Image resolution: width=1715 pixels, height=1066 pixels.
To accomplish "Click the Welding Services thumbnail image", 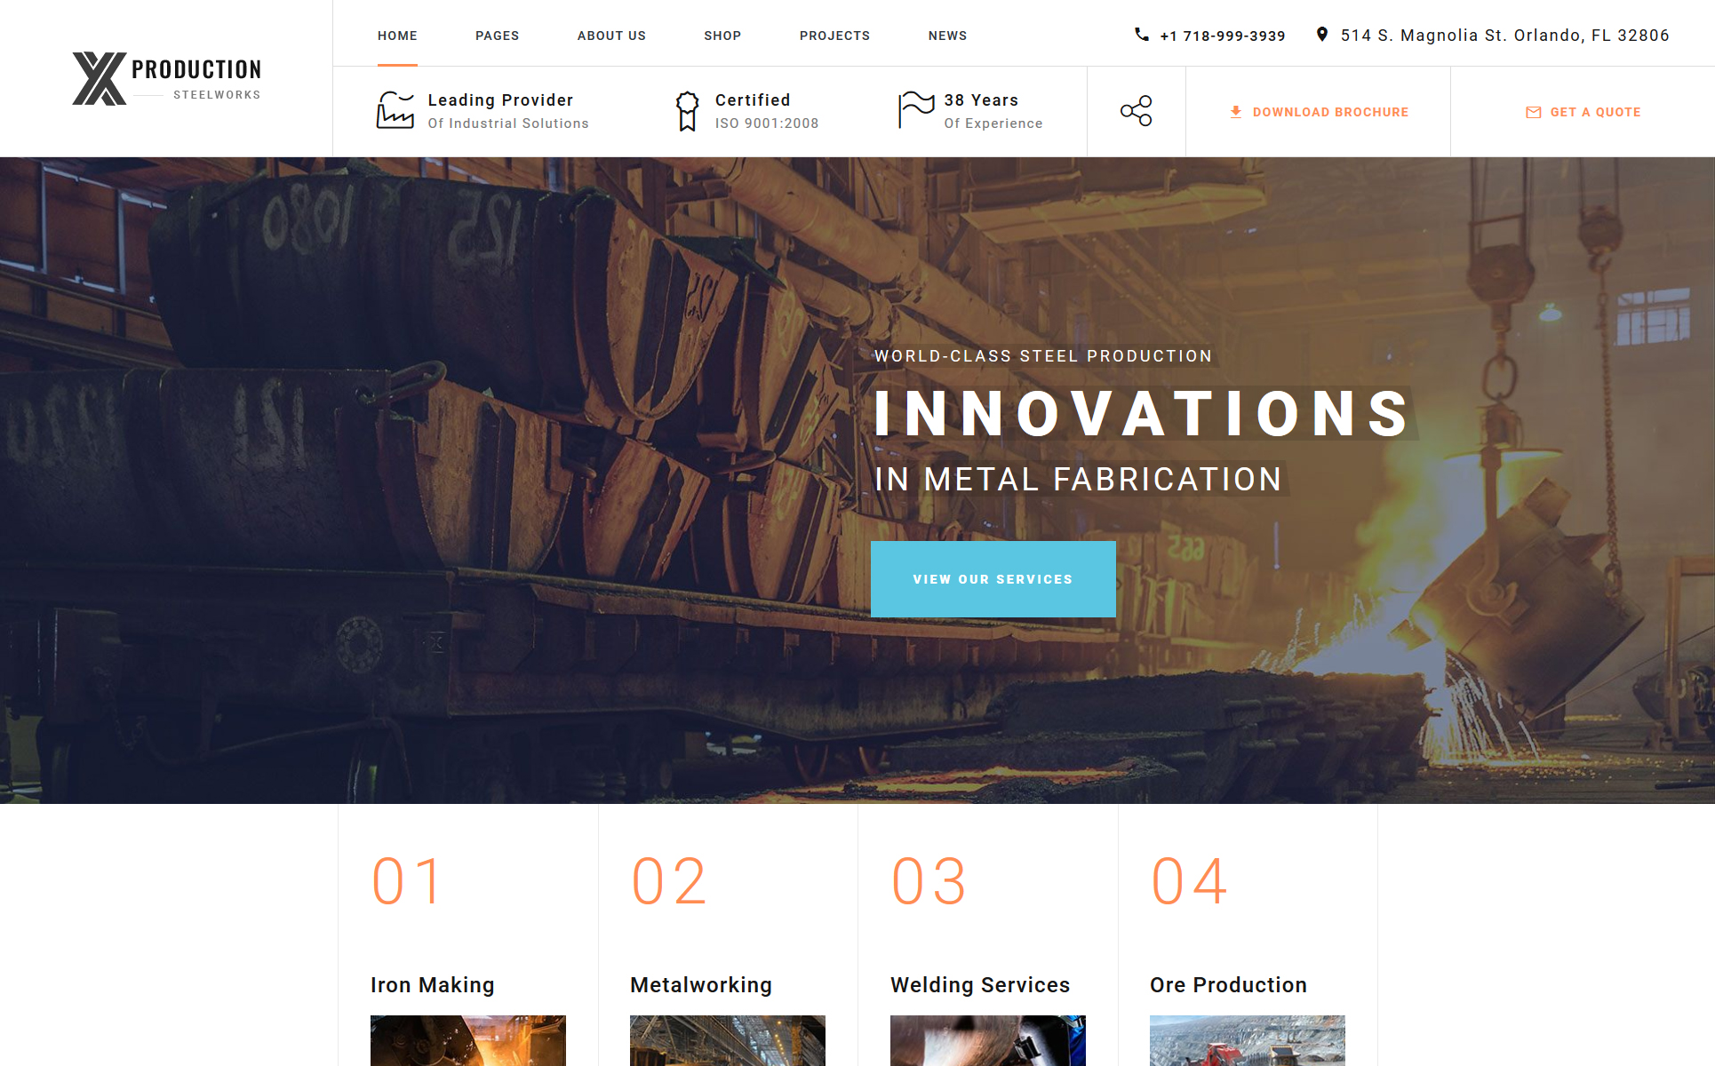I will point(988,1040).
